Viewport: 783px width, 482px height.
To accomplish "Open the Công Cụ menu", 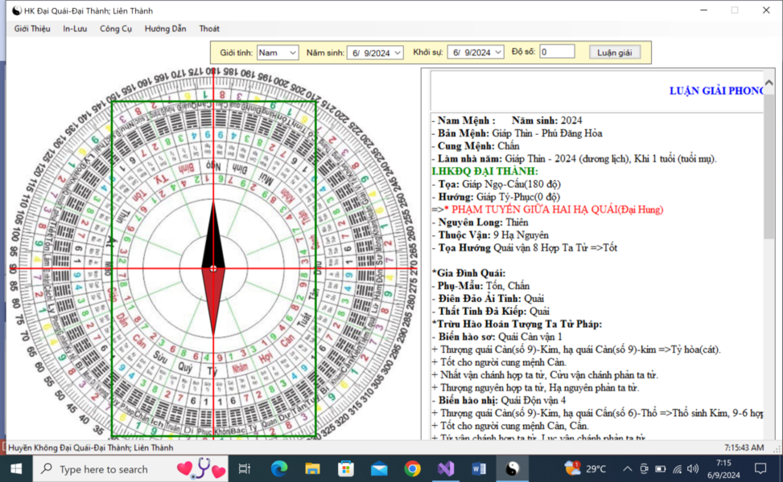I will click(x=116, y=28).
